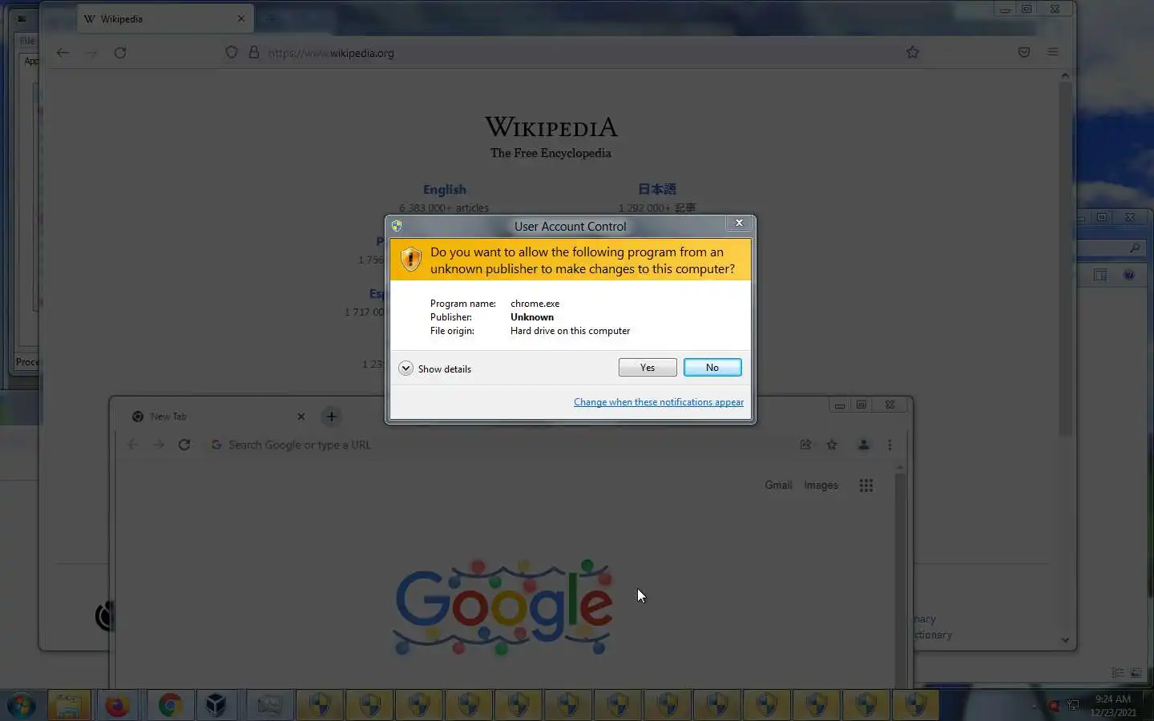Bookmark the tab with Chrome star icon
This screenshot has height=721, width=1154.
832,445
